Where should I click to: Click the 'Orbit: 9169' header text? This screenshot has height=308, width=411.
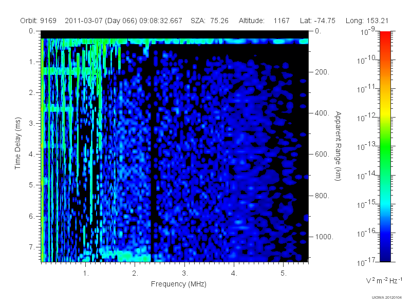tap(38, 21)
